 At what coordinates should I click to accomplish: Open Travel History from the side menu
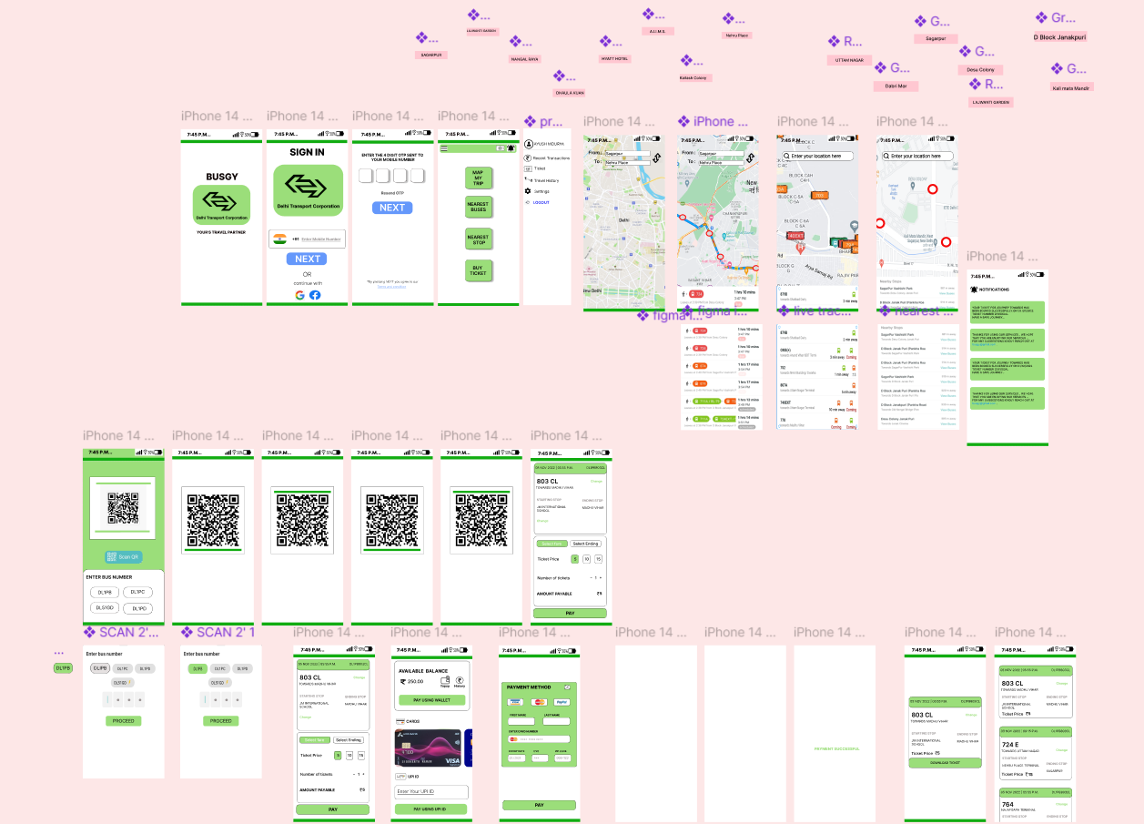point(546,180)
